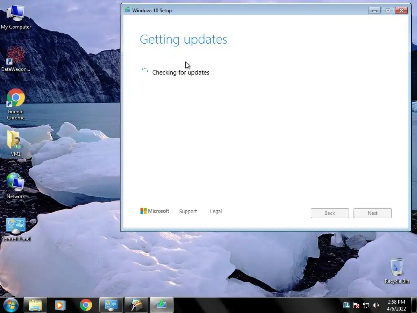Image resolution: width=417 pixels, height=313 pixels.
Task: Click the volume speaker icon
Action: (x=376, y=305)
